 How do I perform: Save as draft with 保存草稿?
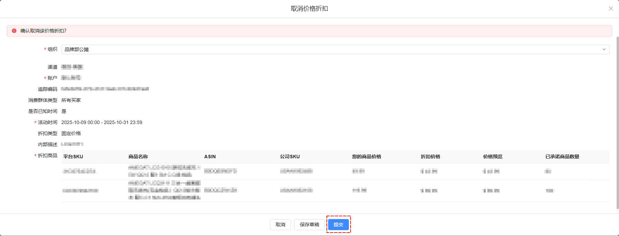point(309,225)
